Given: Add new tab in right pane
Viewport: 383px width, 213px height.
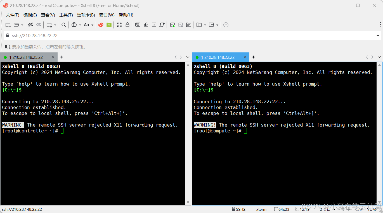Looking at the screenshot, I should pyautogui.click(x=254, y=57).
